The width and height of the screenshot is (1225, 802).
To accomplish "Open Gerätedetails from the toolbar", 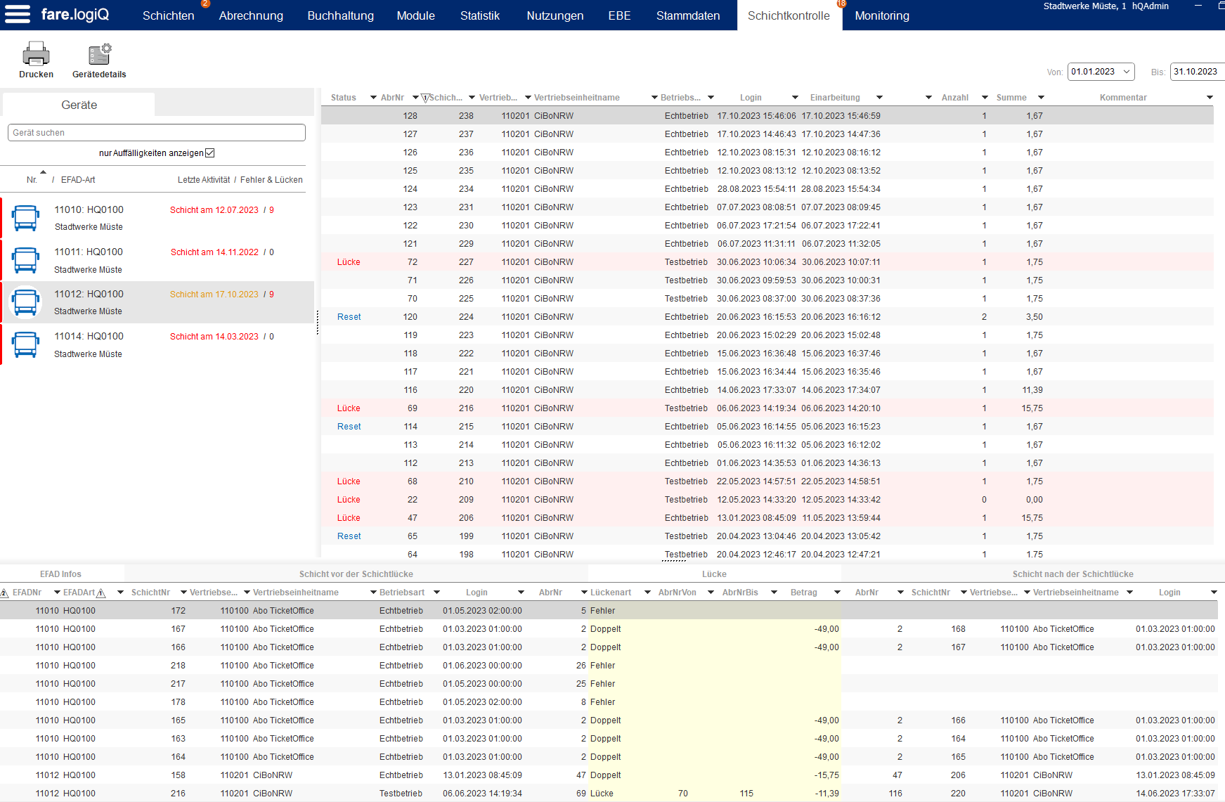I will 99,54.
